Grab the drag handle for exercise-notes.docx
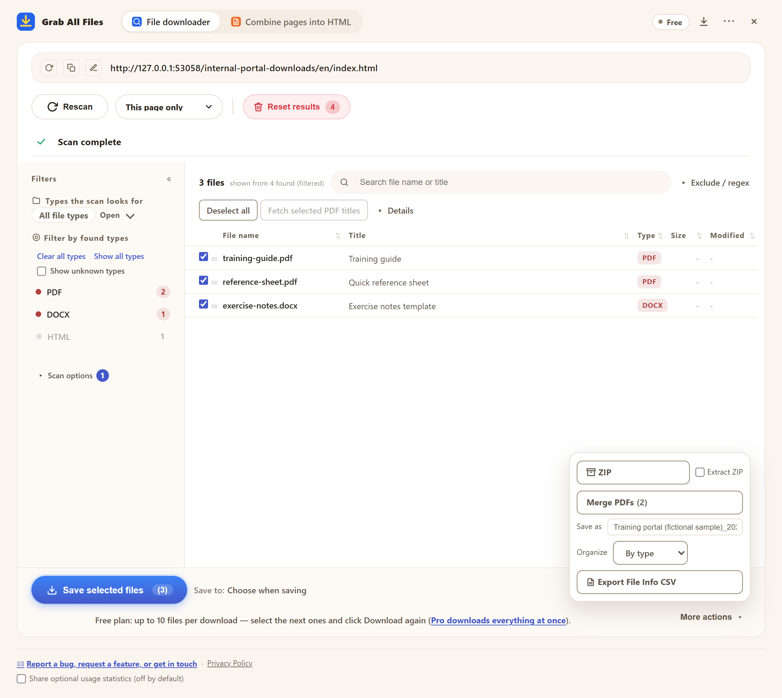Image resolution: width=782 pixels, height=698 pixels. [214, 306]
